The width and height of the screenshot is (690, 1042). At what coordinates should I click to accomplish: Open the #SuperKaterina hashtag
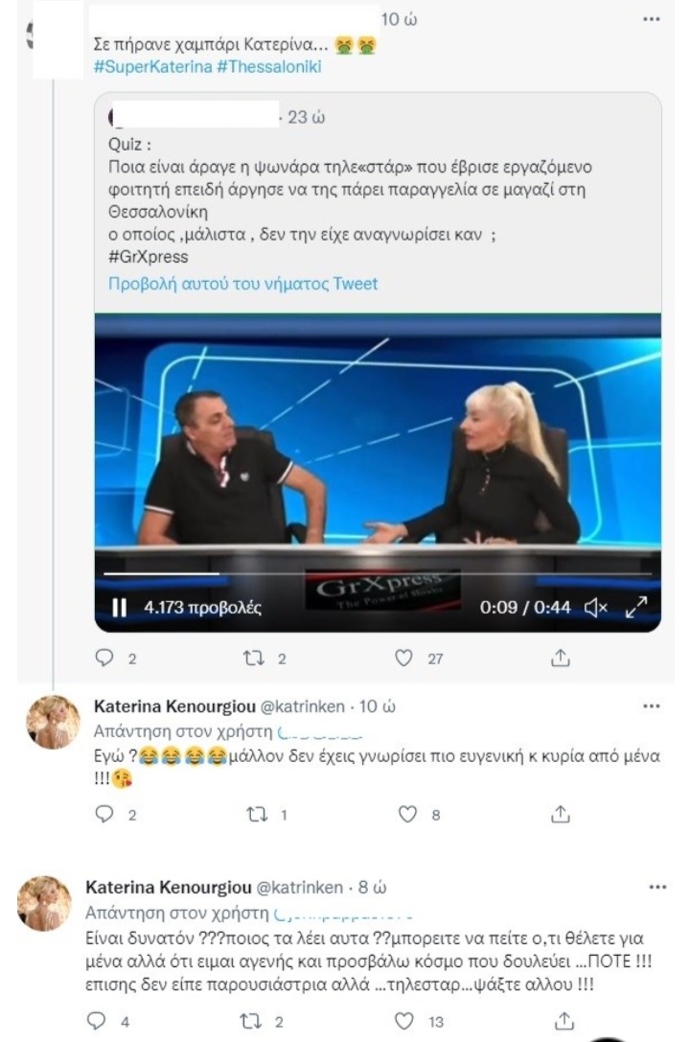click(152, 66)
